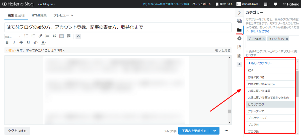301x137 pixels.
Task: Open the font size menu
Action: tap(36, 42)
